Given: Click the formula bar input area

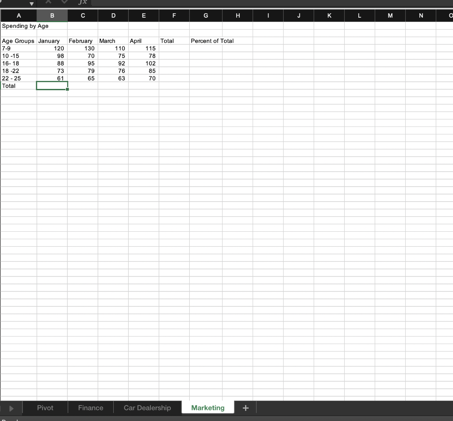Looking at the screenshot, I should [272, 3].
